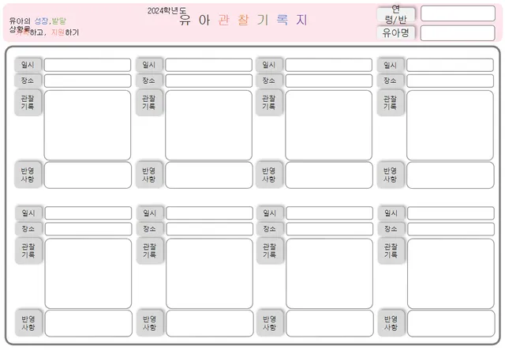Click 일시 field in bottom row's first block
The width and height of the screenshot is (505, 350).
(88, 213)
